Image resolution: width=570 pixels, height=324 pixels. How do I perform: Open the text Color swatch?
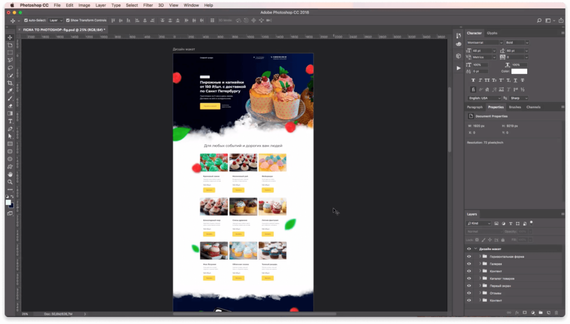tap(519, 71)
